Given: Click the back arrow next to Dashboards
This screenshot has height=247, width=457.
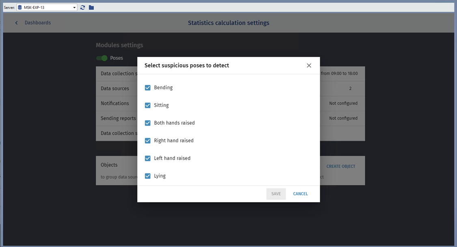Looking at the screenshot, I should [x=17, y=23].
